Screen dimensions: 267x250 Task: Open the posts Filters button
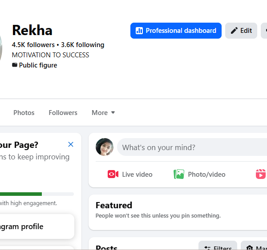pyautogui.click(x=218, y=246)
